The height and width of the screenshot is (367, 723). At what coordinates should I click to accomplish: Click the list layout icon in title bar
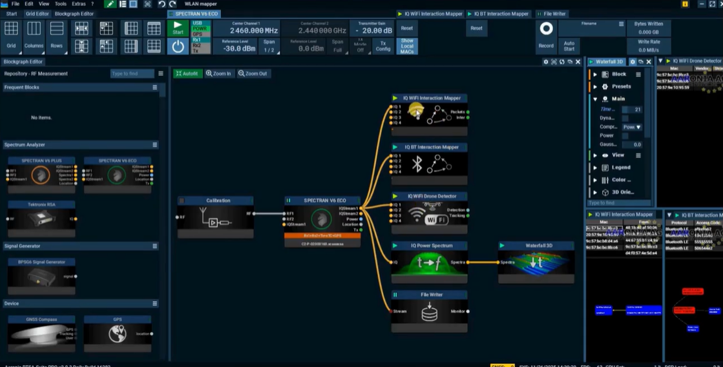coord(123,4)
